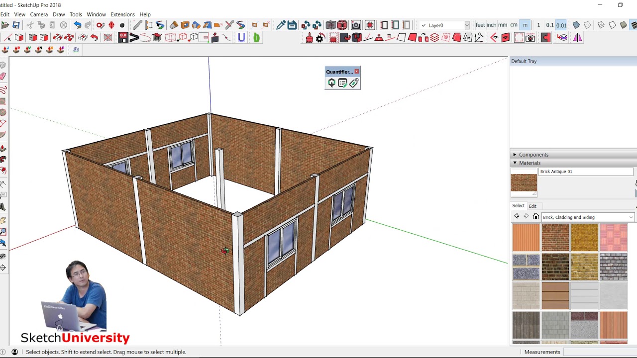Set precision to 1
This screenshot has height=358, width=637.
click(538, 25)
